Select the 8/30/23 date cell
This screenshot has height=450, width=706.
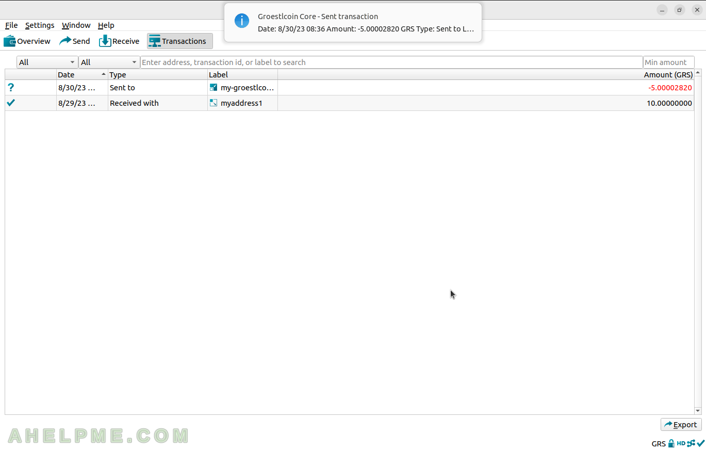point(82,88)
